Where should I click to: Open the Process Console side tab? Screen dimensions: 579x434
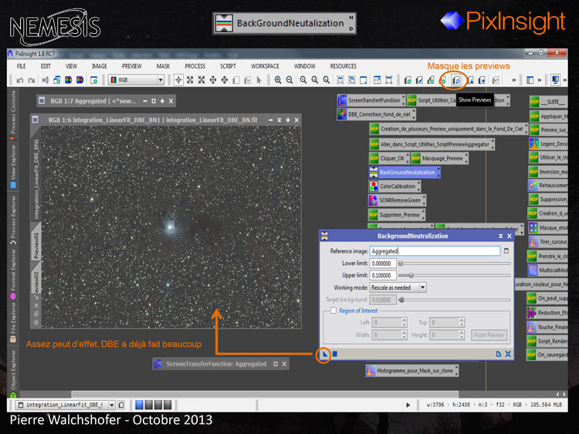pos(13,115)
